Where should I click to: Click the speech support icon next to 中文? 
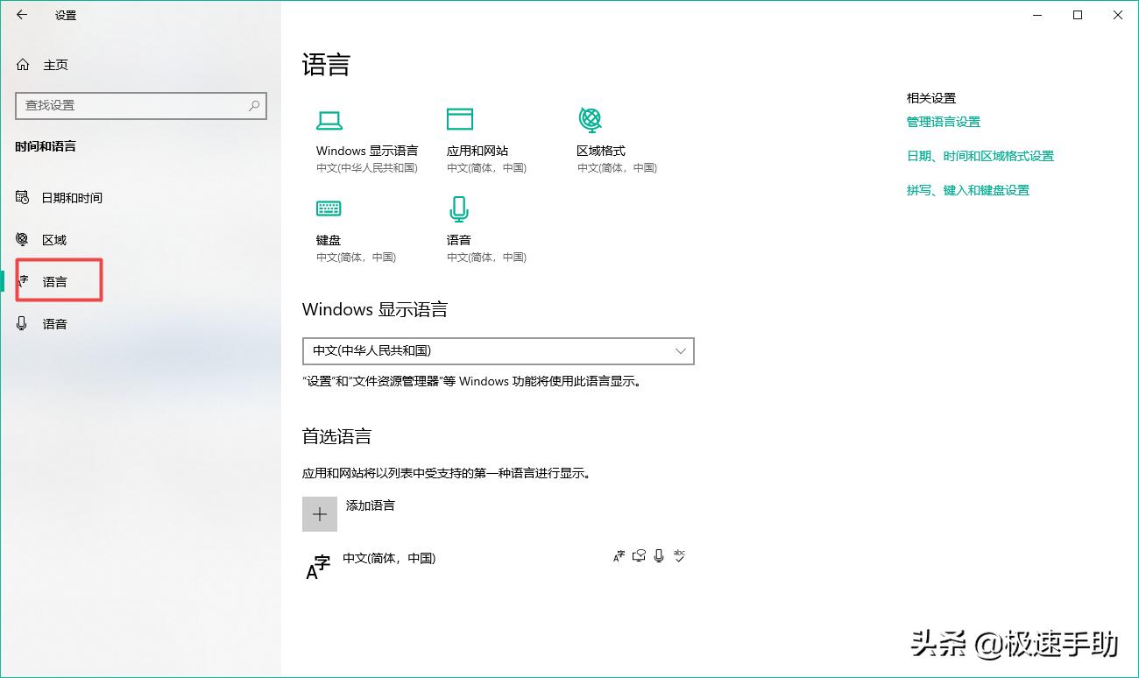coord(658,555)
